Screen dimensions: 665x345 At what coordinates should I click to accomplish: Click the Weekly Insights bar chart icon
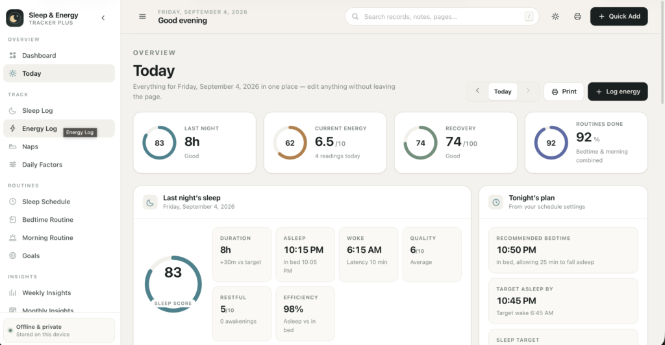13,292
